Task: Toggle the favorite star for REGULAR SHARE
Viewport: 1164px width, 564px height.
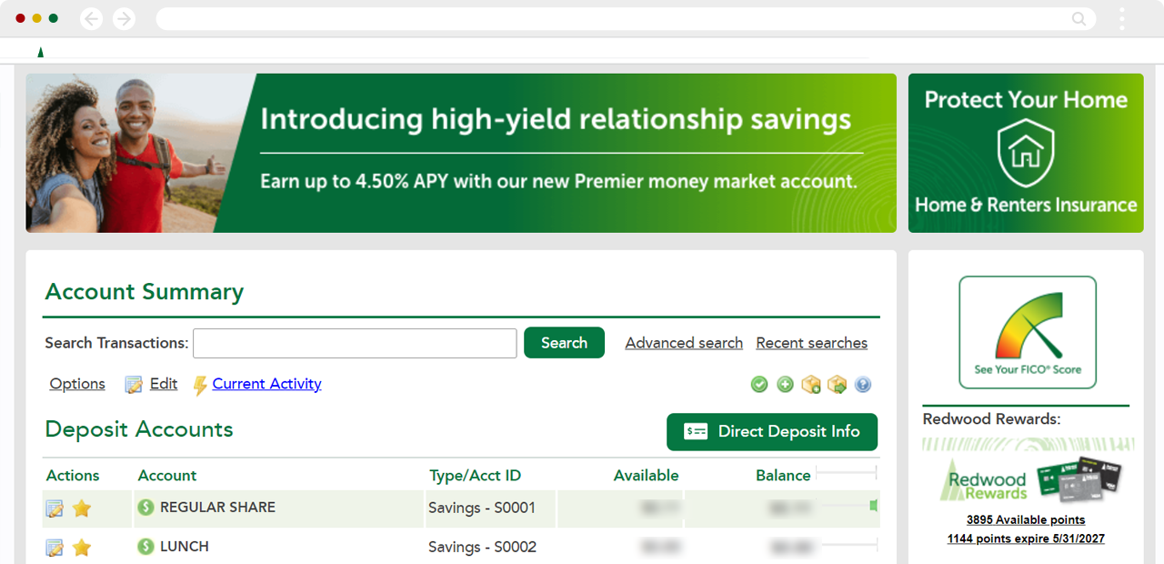Action: [82, 509]
